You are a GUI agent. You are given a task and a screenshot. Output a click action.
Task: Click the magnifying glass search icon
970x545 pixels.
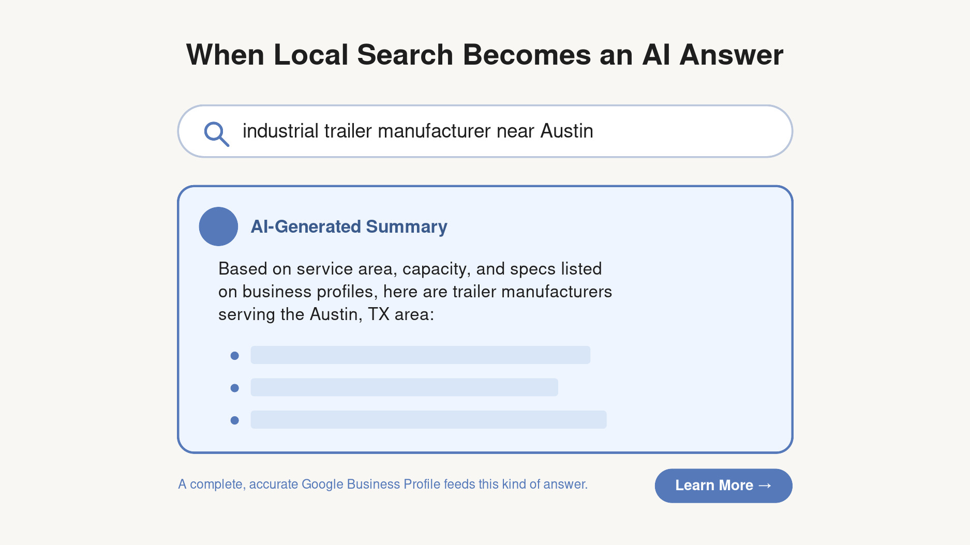coord(216,134)
